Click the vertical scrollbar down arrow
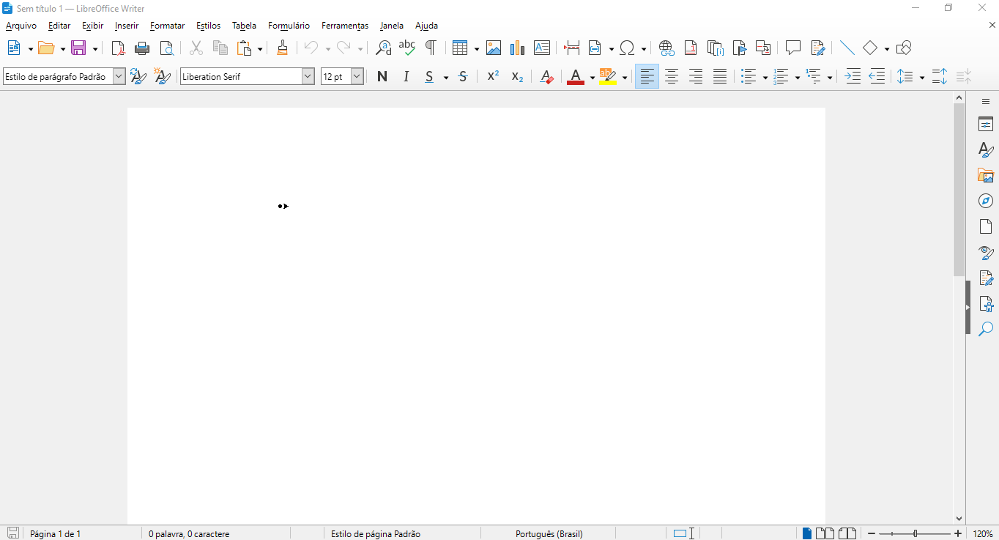This screenshot has width=999, height=540. pyautogui.click(x=959, y=519)
